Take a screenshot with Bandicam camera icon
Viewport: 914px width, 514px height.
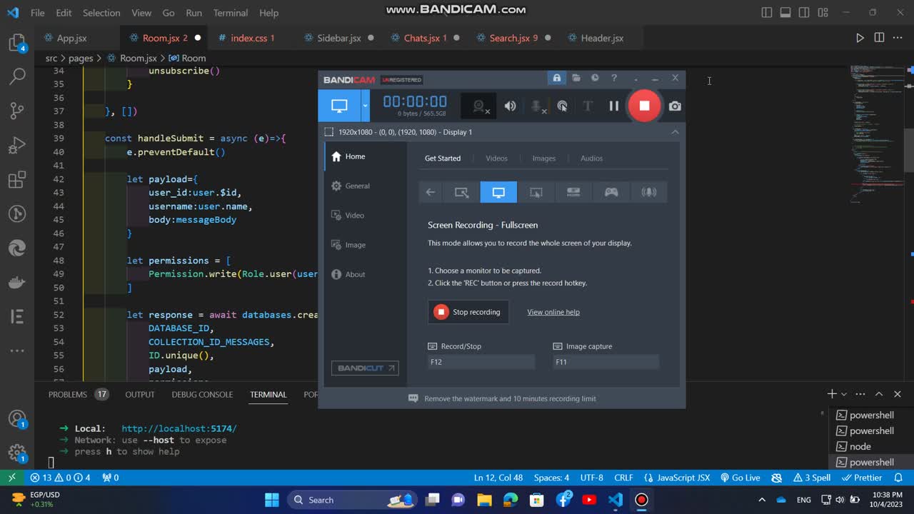[x=675, y=106]
